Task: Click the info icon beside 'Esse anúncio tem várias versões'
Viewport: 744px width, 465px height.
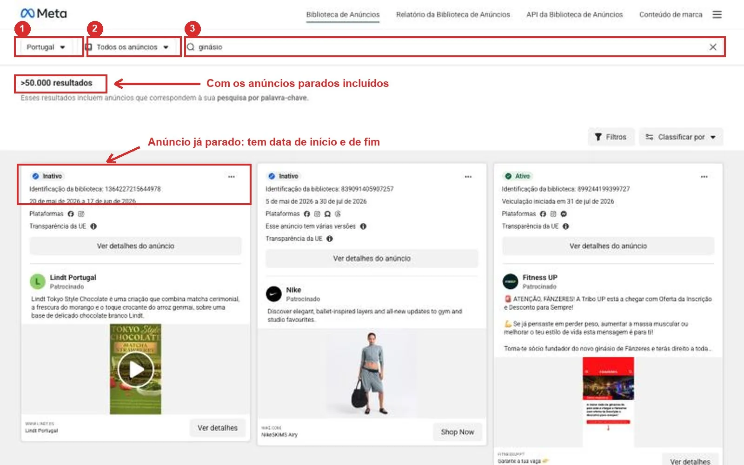Action: 363,226
